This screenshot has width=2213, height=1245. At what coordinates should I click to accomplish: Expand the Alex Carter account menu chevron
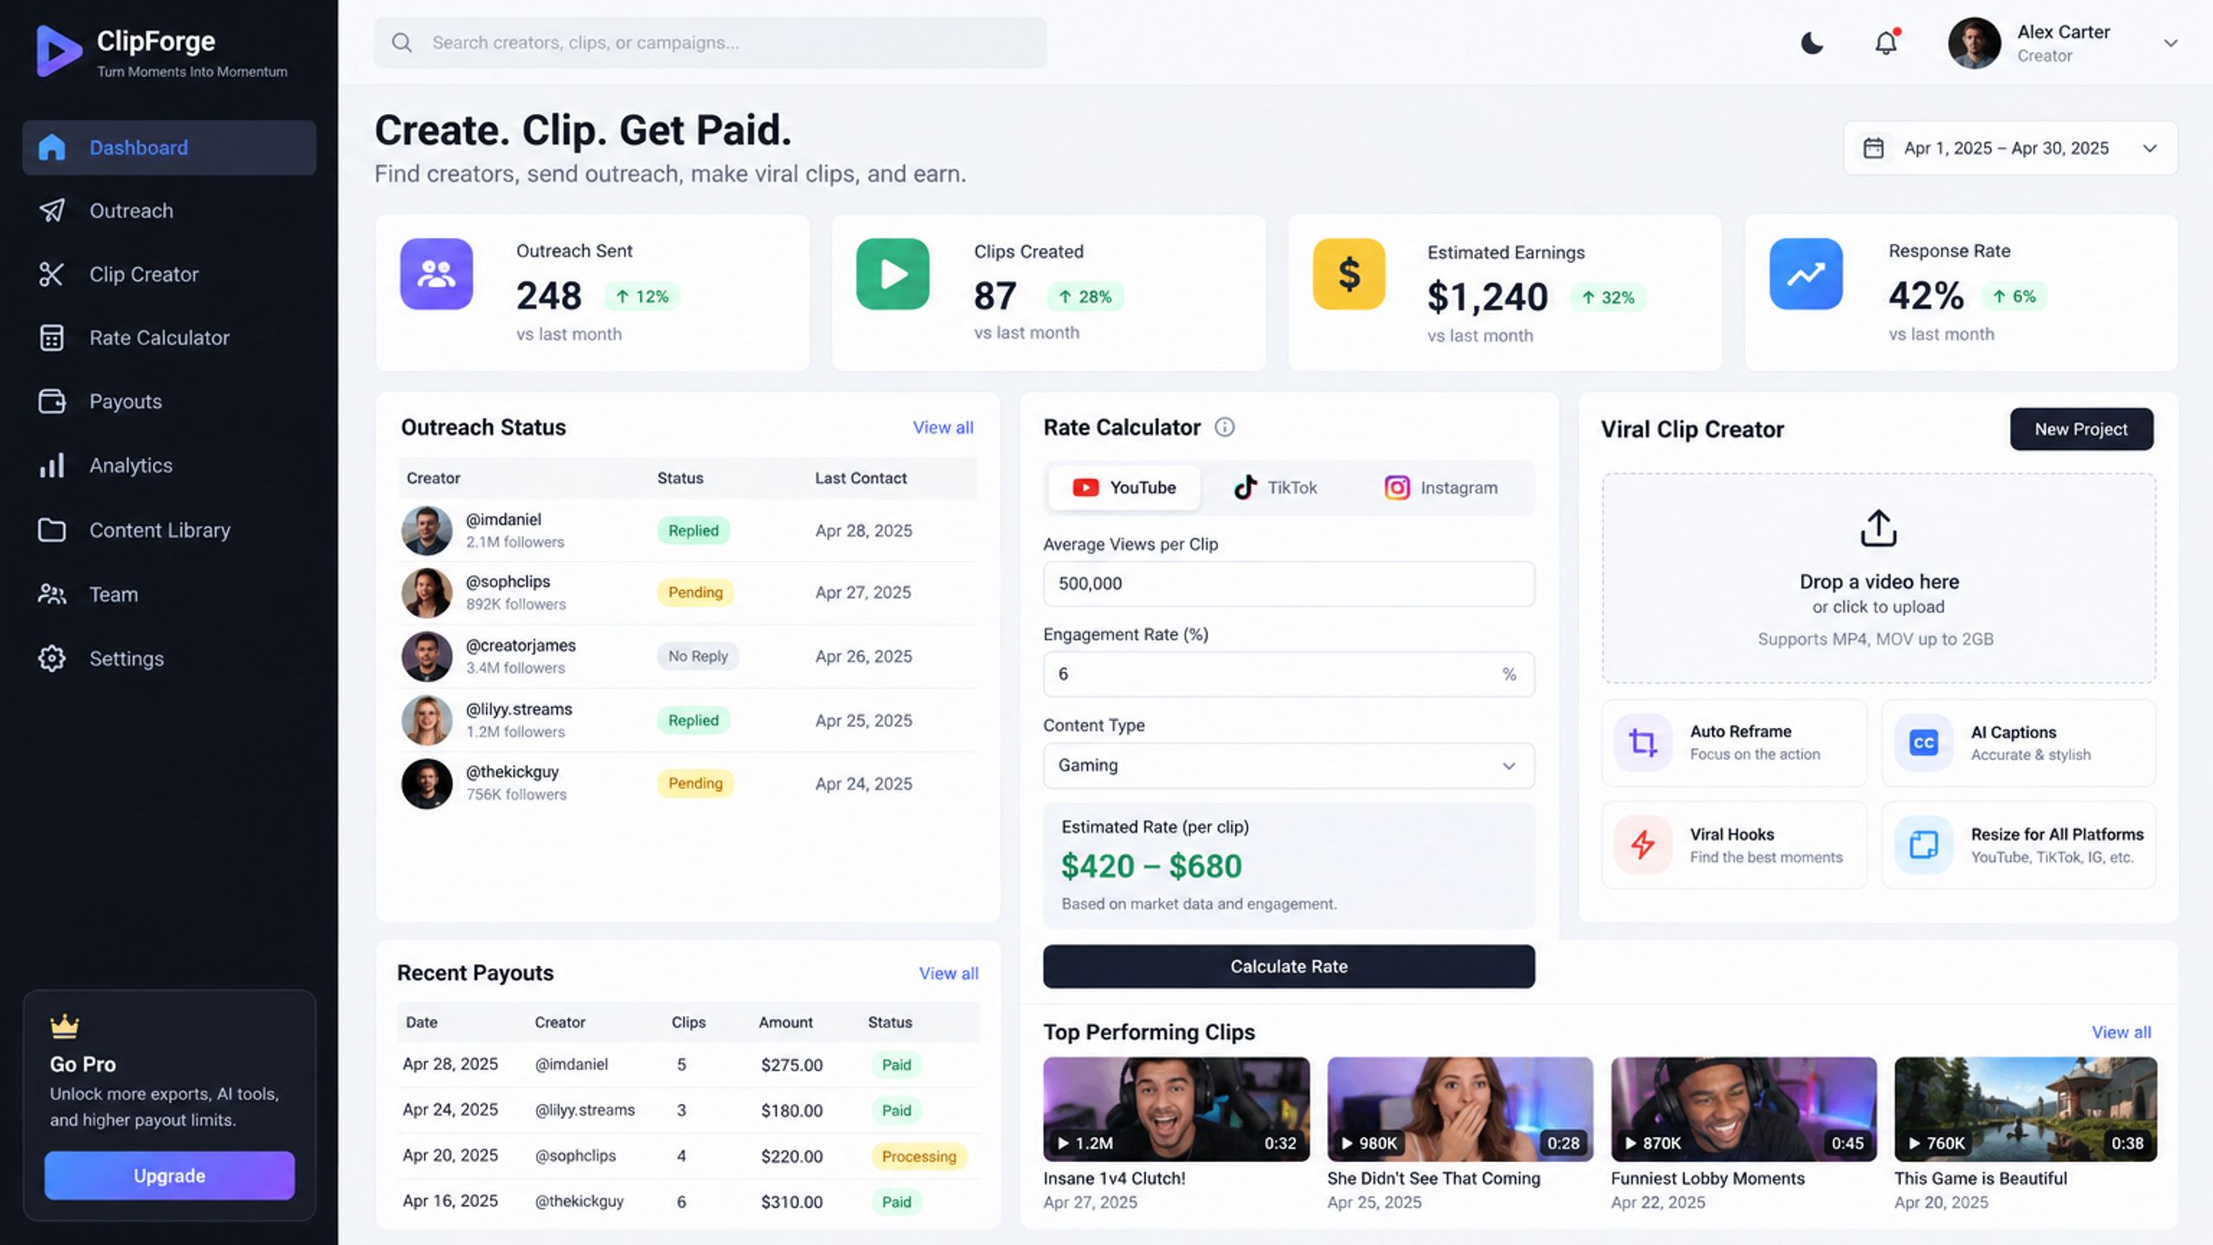(2171, 43)
